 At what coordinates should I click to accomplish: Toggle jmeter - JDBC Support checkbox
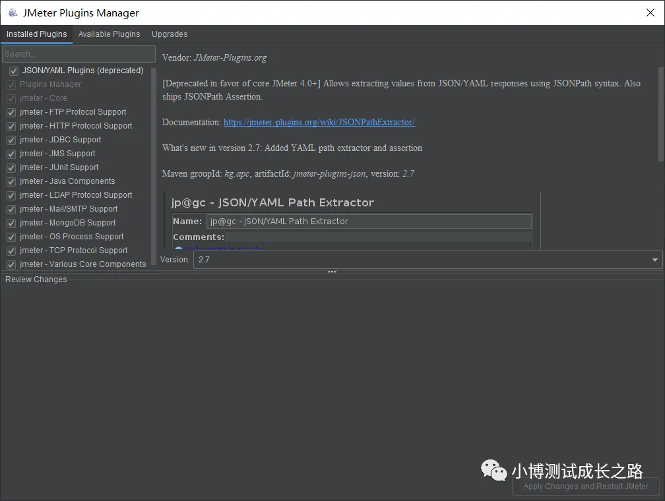tap(11, 140)
